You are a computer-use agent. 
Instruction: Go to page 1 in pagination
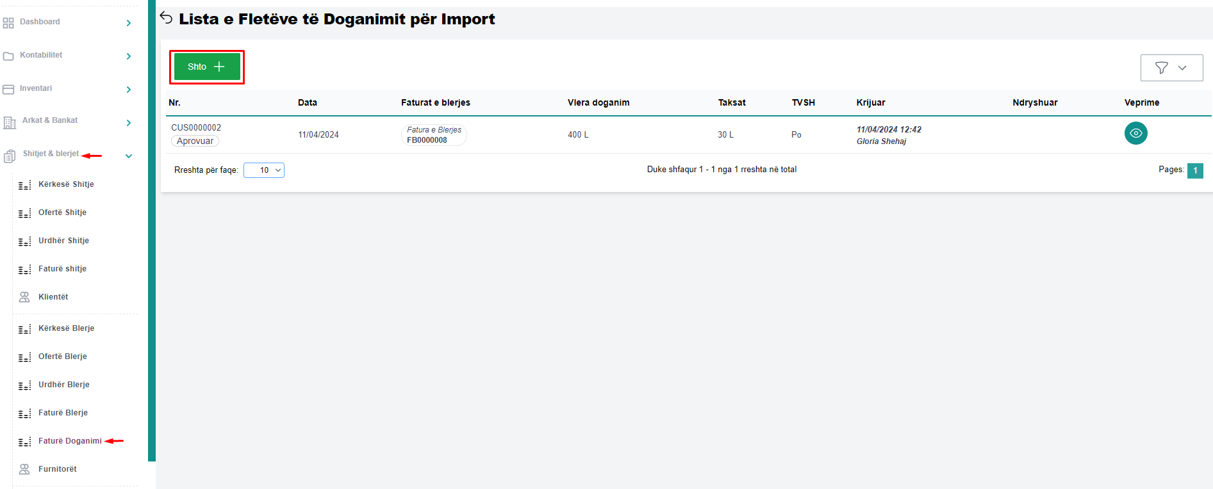[1194, 170]
